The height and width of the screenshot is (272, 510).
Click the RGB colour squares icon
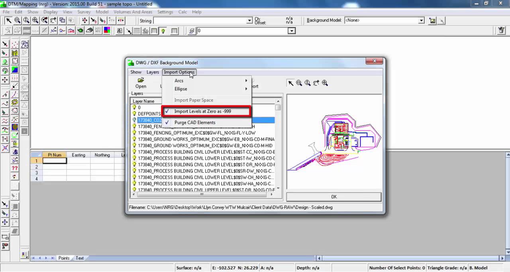tap(107, 31)
